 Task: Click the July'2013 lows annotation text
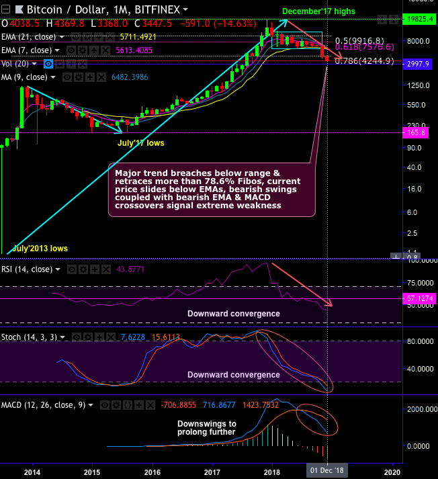pyautogui.click(x=40, y=249)
